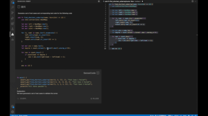The width and height of the screenshot is (208, 116).
Task: Open the Run and Debug view
Action: click(x=12, y=18)
